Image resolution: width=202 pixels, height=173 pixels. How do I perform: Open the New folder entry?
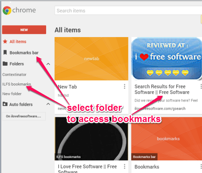point(12,94)
